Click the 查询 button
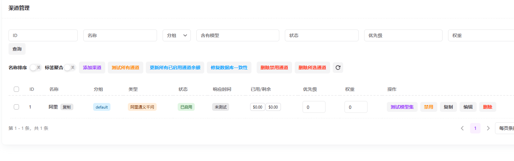514x161 pixels. tap(17, 49)
